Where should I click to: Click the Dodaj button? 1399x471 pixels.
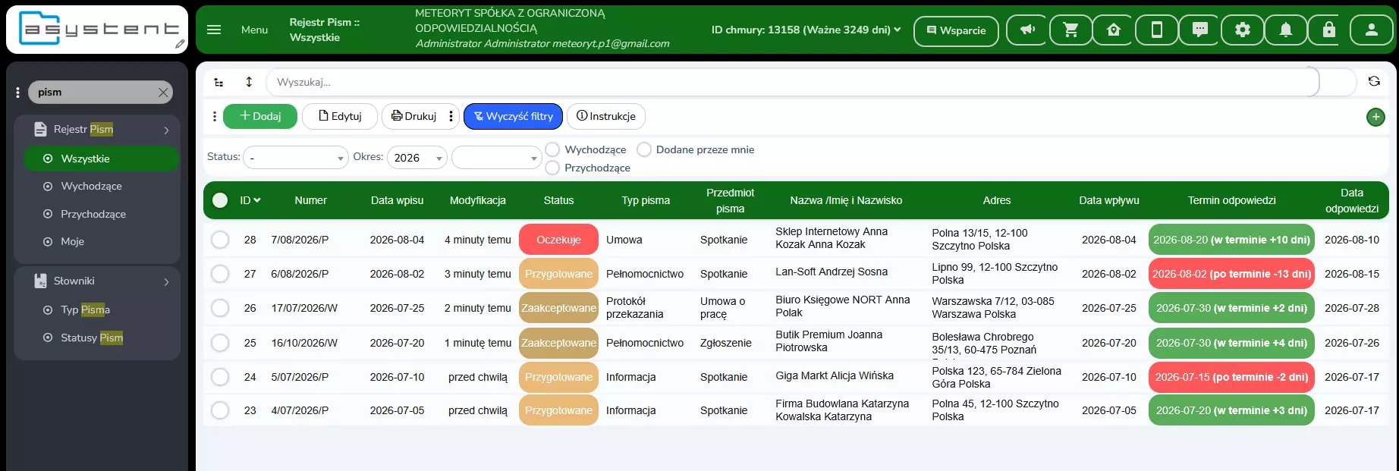click(x=260, y=116)
